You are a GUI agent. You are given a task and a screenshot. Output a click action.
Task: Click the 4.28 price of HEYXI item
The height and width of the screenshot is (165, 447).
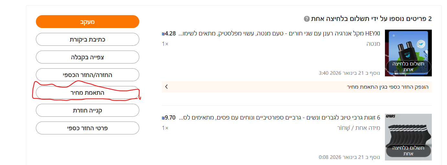[x=169, y=34]
